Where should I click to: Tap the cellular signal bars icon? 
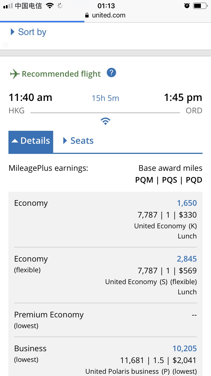click(x=8, y=6)
